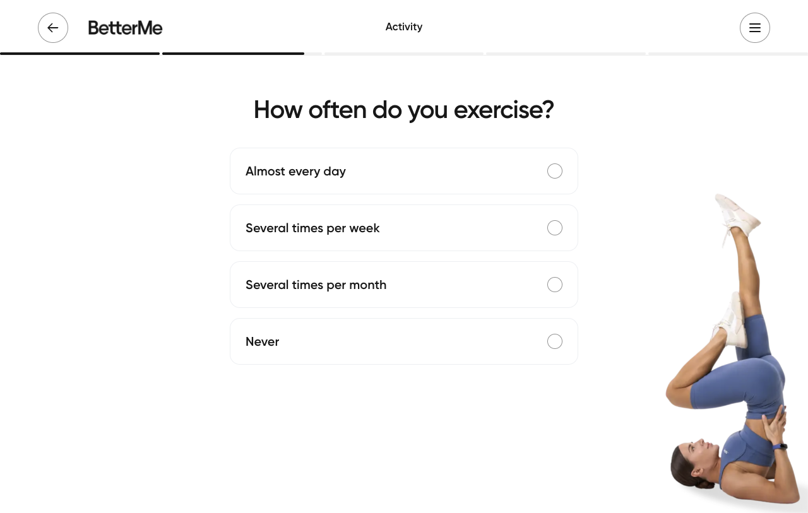The image size is (808, 513).
Task: Click the fourth empty progress segment
Action: point(566,54)
